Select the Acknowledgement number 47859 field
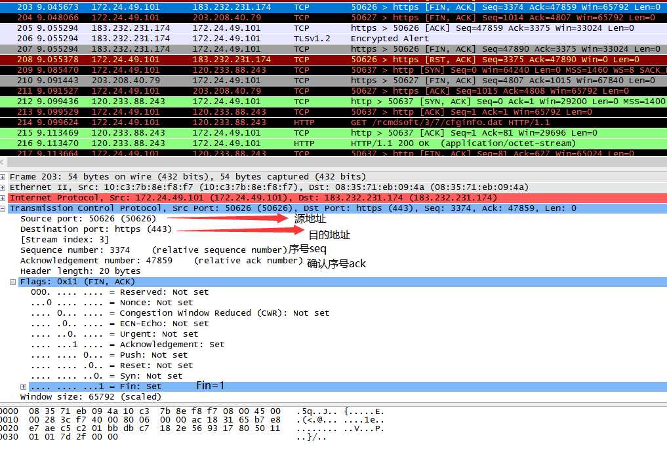Image resolution: width=667 pixels, height=471 pixels. [x=161, y=261]
